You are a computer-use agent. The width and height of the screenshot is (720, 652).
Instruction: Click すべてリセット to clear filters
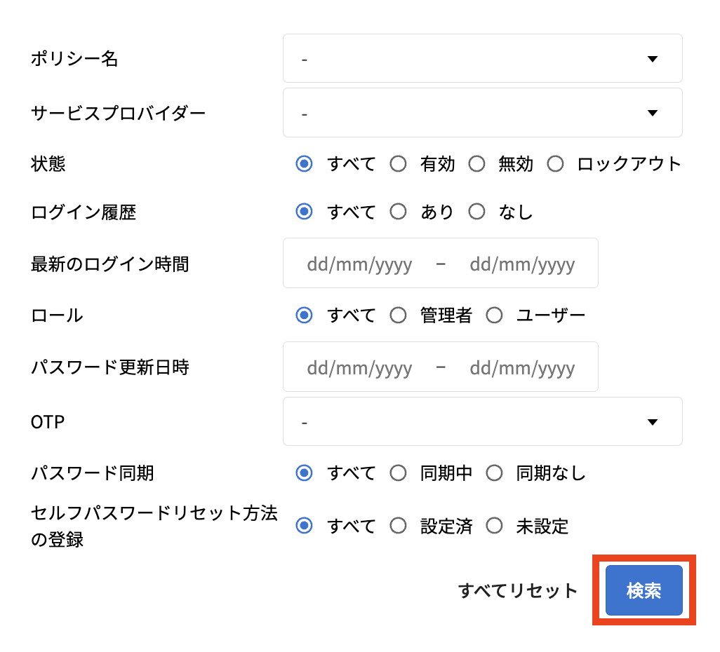tap(518, 591)
